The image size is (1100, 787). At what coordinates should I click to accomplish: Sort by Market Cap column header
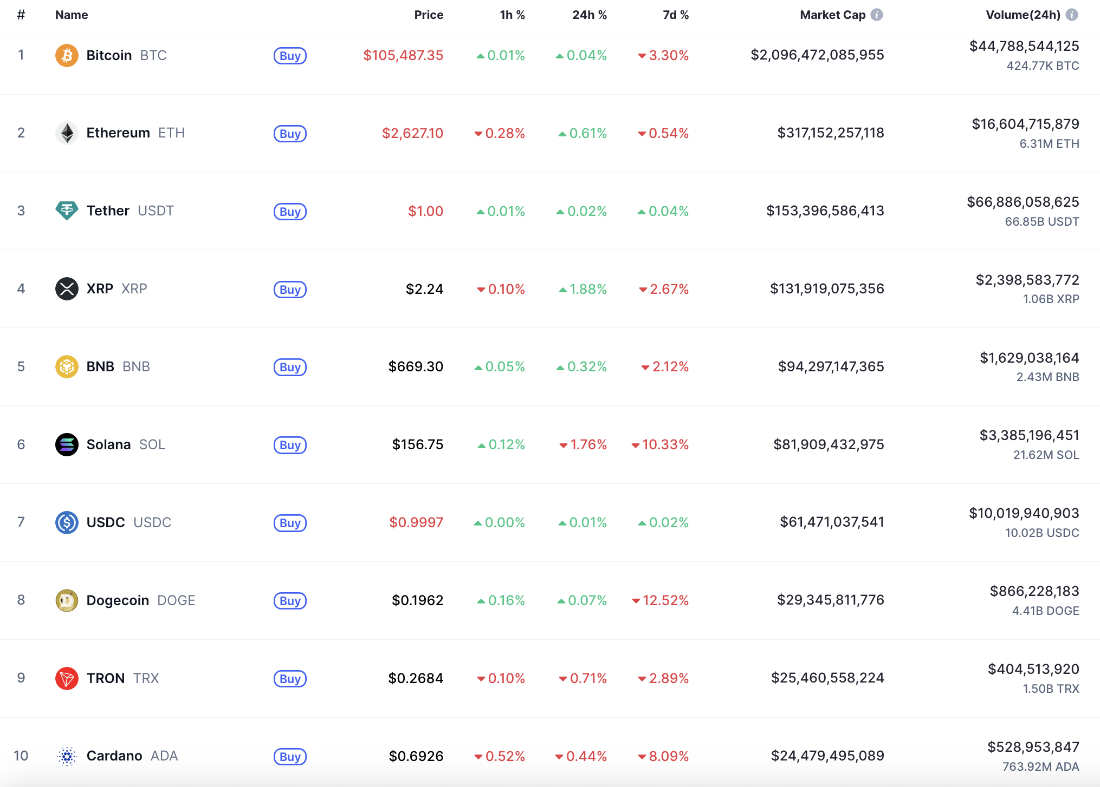(833, 15)
